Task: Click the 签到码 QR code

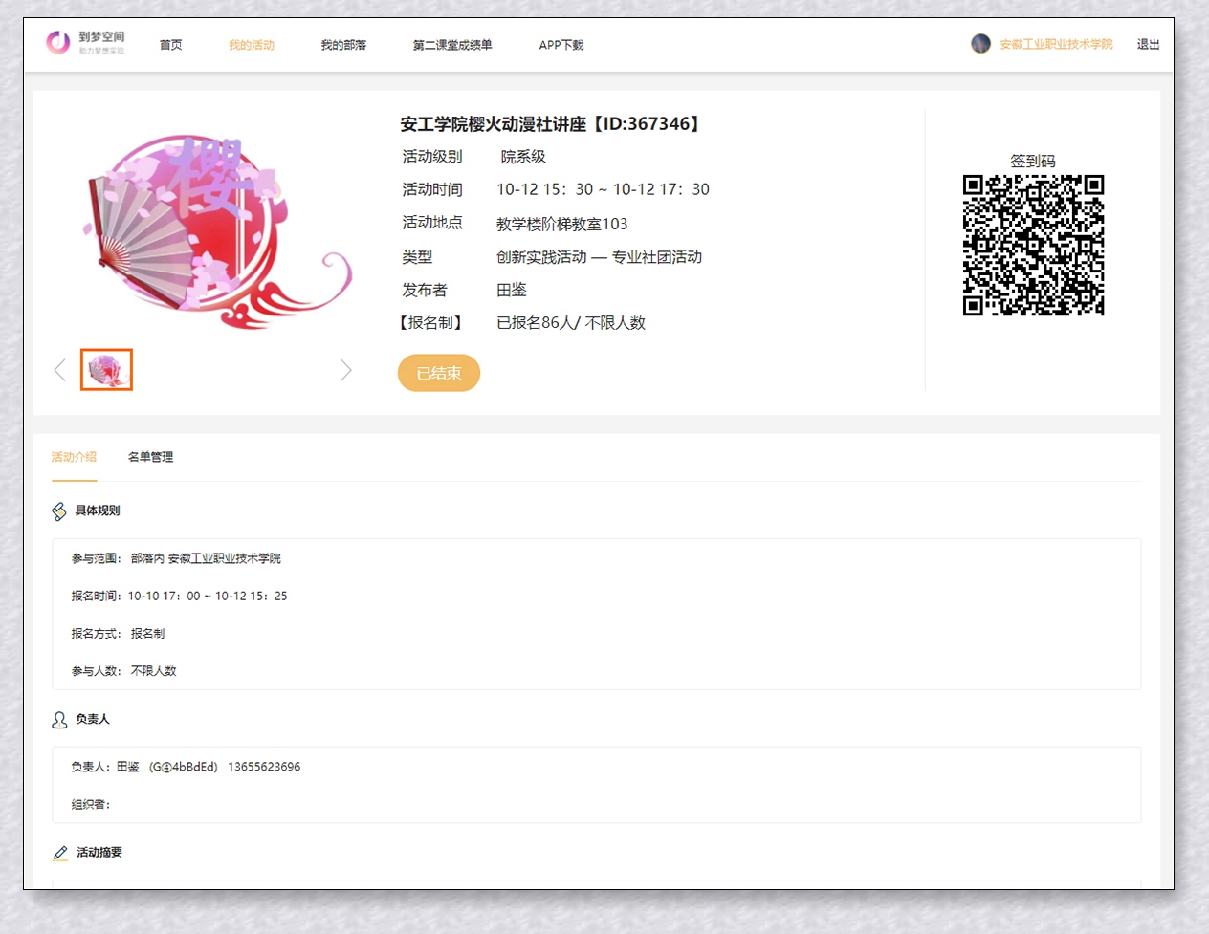Action: tap(1033, 245)
